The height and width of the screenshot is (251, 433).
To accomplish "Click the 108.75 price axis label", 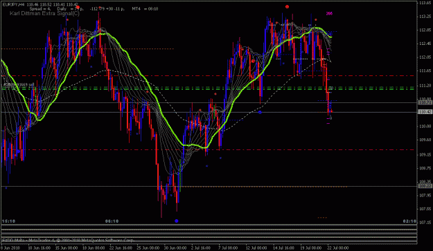I will (x=425, y=168).
